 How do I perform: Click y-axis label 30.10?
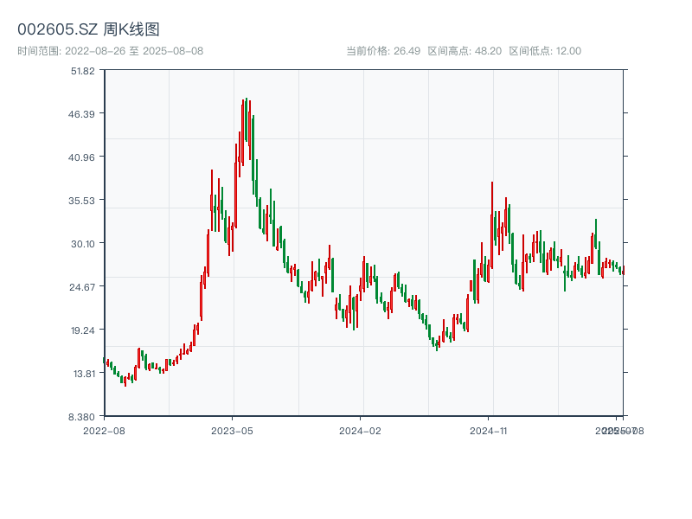pyautogui.click(x=82, y=244)
